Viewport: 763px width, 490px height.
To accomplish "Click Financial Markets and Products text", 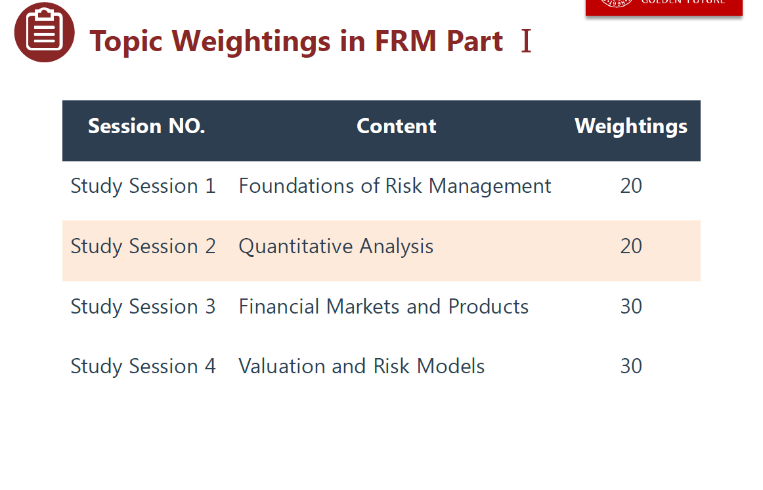I will point(383,307).
